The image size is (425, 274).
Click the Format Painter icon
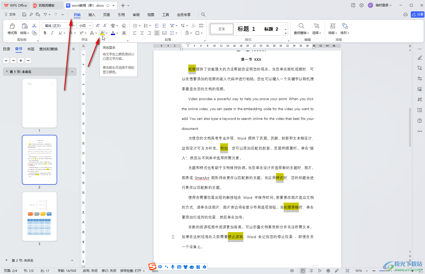coord(12,26)
